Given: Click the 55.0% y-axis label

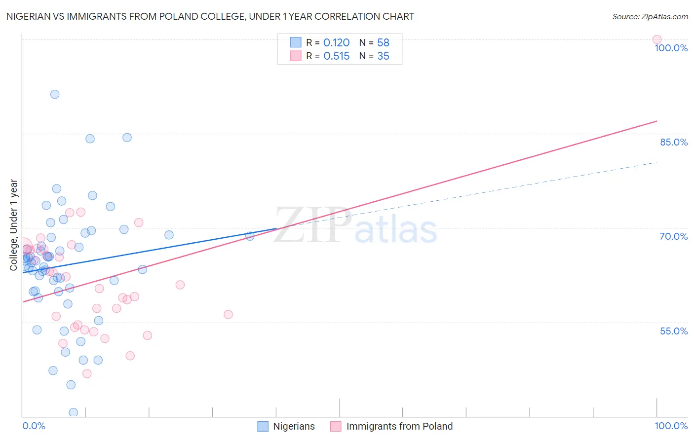Looking at the screenshot, I should click(x=674, y=331).
